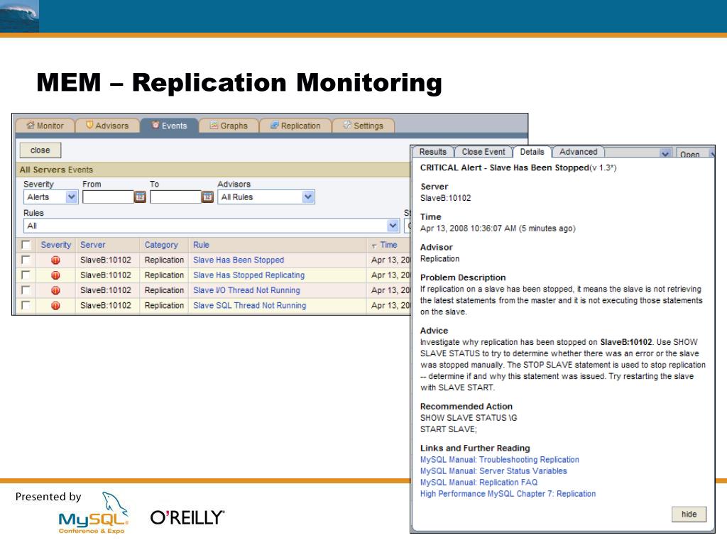The image size is (727, 545).
Task: Check the Slave Has Stopped Replicating row checkbox
Action: point(26,275)
